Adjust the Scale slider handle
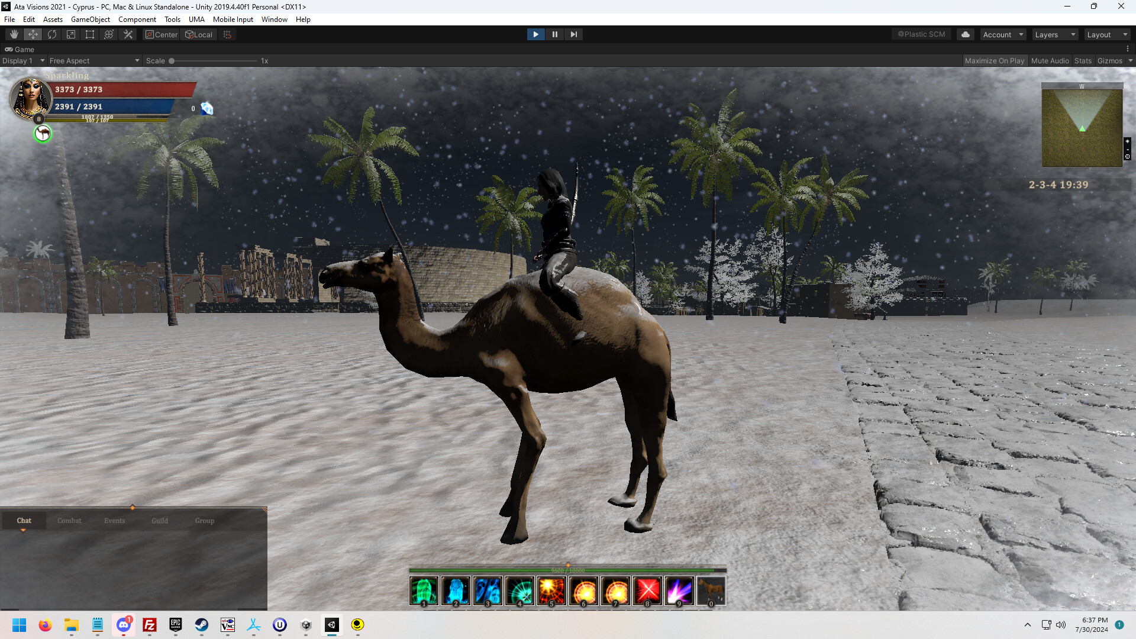This screenshot has width=1136, height=639. point(172,61)
